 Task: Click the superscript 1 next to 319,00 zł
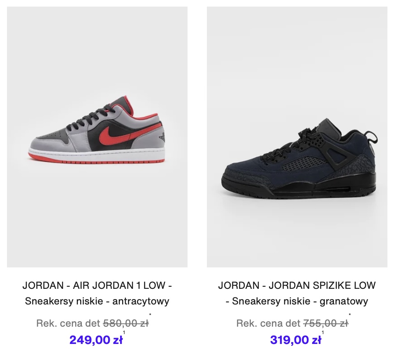tap(322, 332)
